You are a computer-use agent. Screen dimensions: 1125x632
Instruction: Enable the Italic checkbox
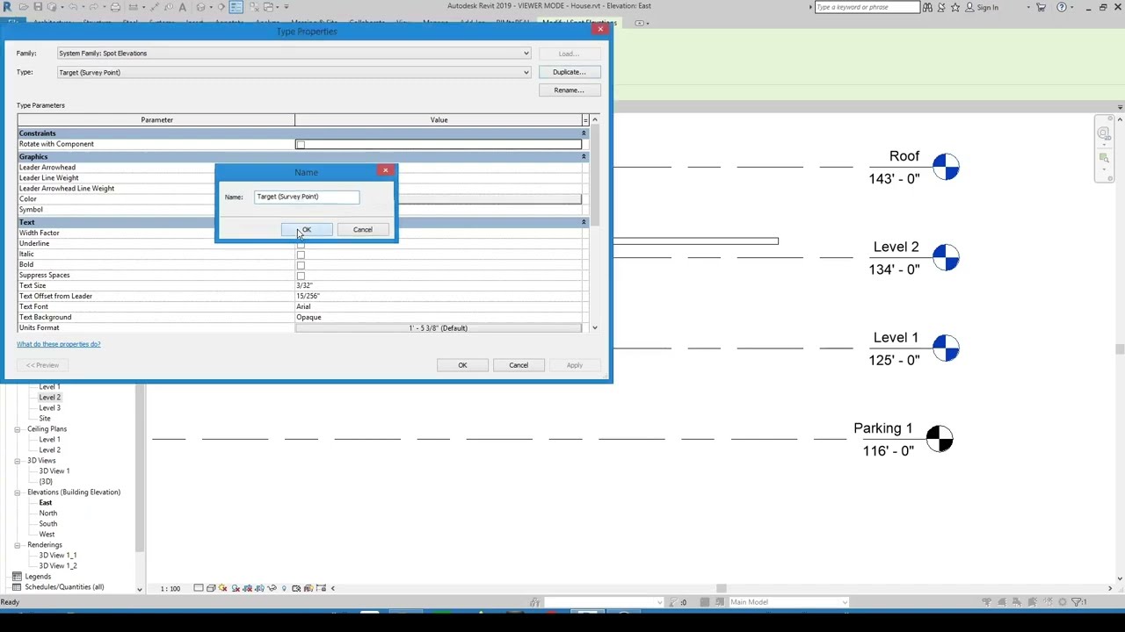pyautogui.click(x=301, y=255)
